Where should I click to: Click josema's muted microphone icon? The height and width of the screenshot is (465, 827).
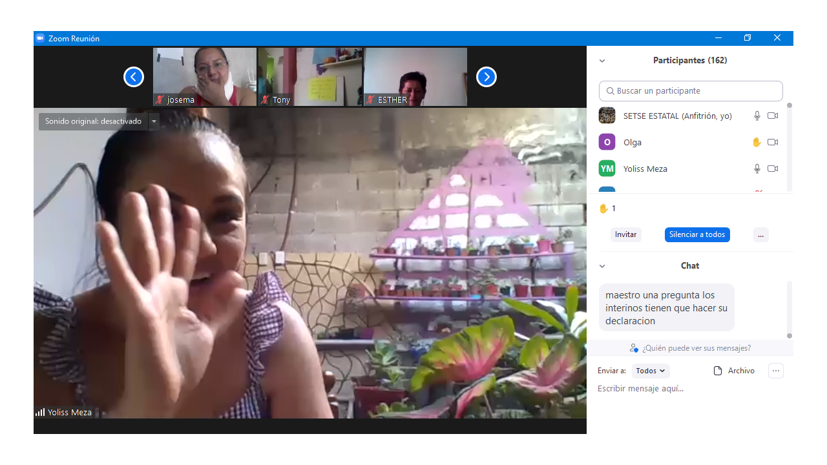[x=159, y=99]
